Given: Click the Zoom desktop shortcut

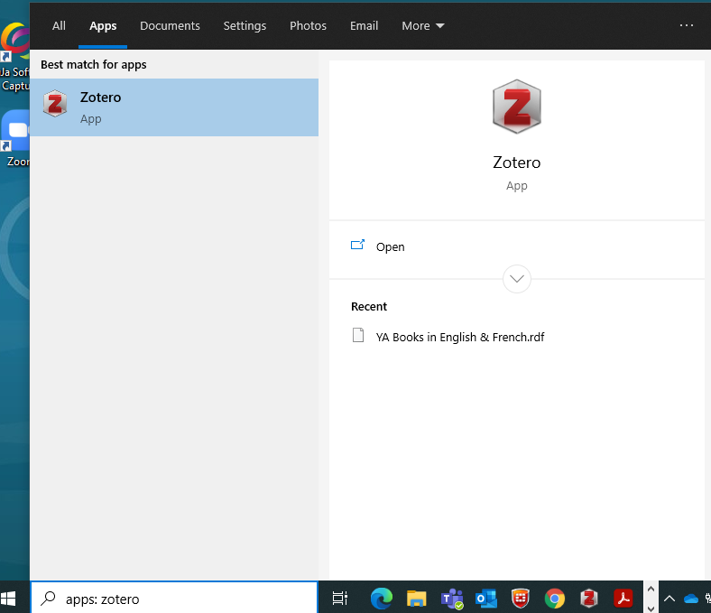Looking at the screenshot, I should click(x=15, y=137).
